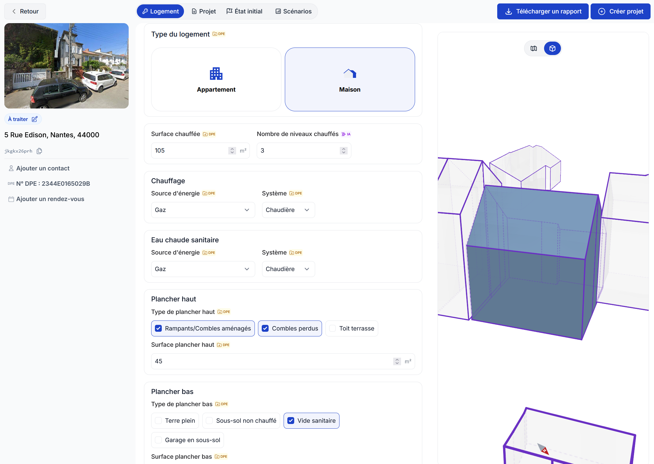The height and width of the screenshot is (464, 654).
Task: Click the compass arrow in 3D view
Action: (x=543, y=449)
